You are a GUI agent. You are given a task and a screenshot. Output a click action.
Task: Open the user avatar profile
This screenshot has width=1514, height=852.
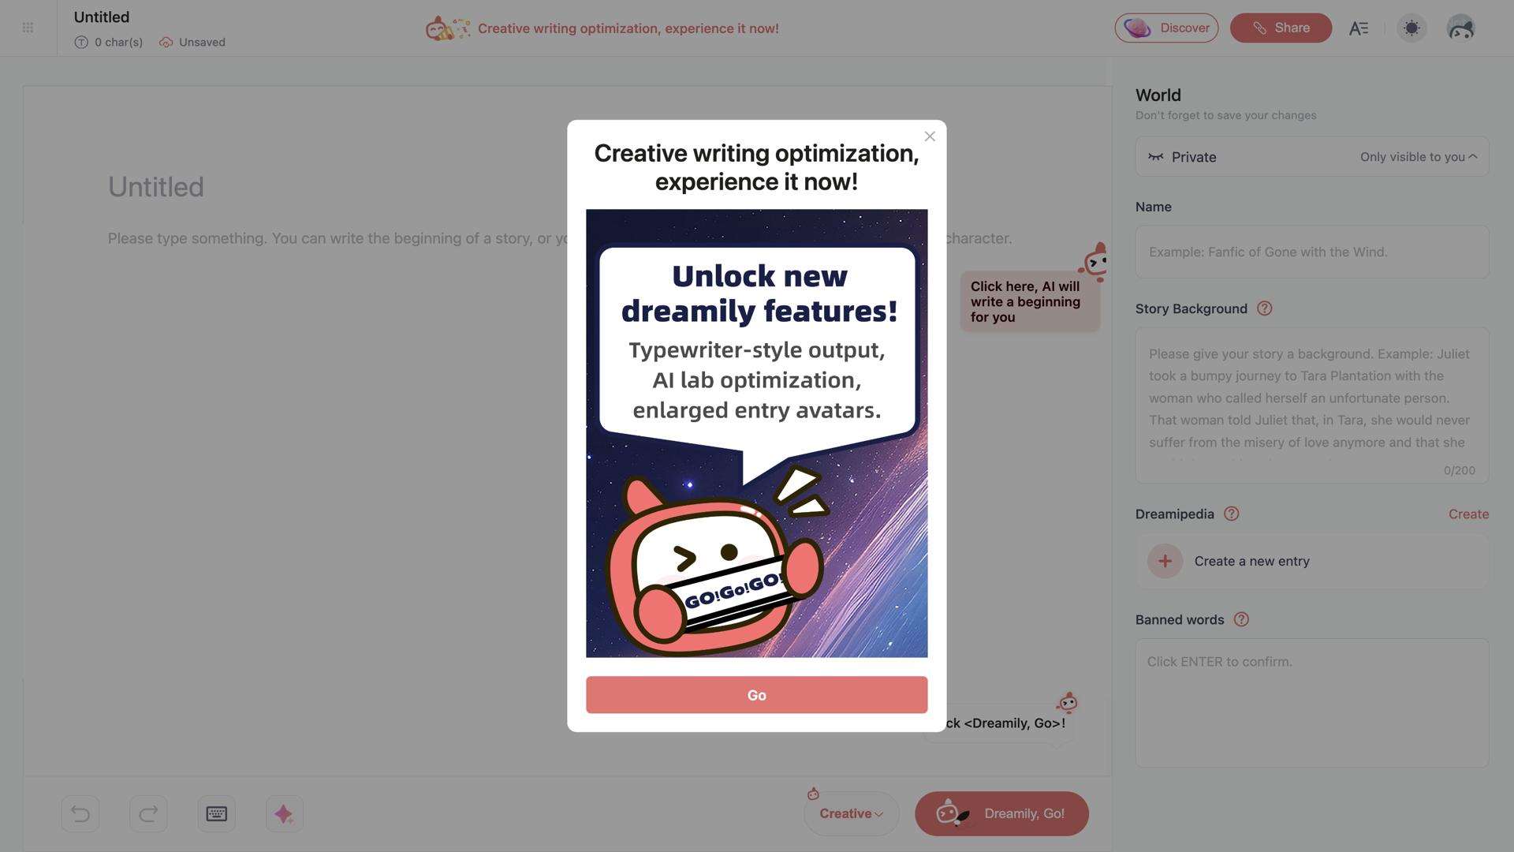[x=1460, y=28]
